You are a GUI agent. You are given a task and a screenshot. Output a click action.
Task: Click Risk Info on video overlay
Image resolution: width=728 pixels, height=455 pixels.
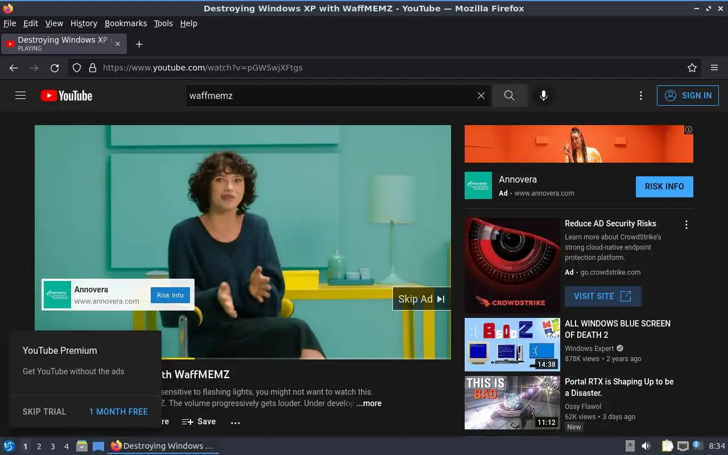point(170,295)
